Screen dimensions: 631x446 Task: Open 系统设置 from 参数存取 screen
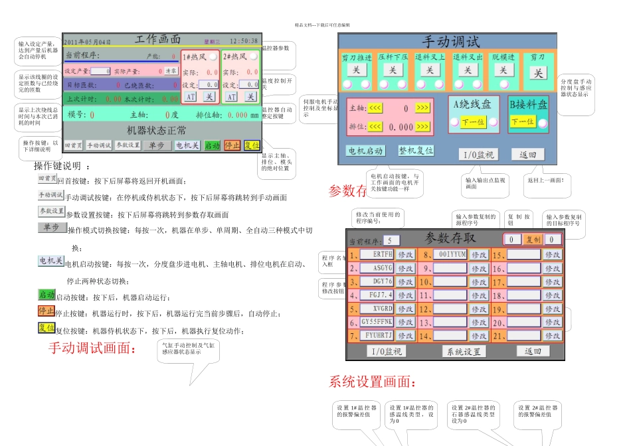pos(464,352)
